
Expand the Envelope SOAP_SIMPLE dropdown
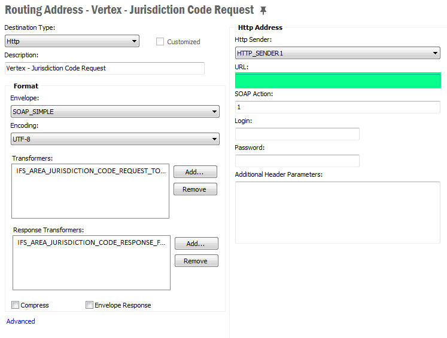click(x=115, y=112)
